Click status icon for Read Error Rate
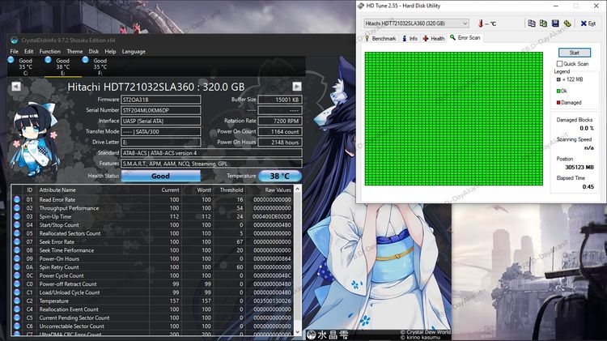Image resolution: width=607 pixels, height=341 pixels. (17, 199)
